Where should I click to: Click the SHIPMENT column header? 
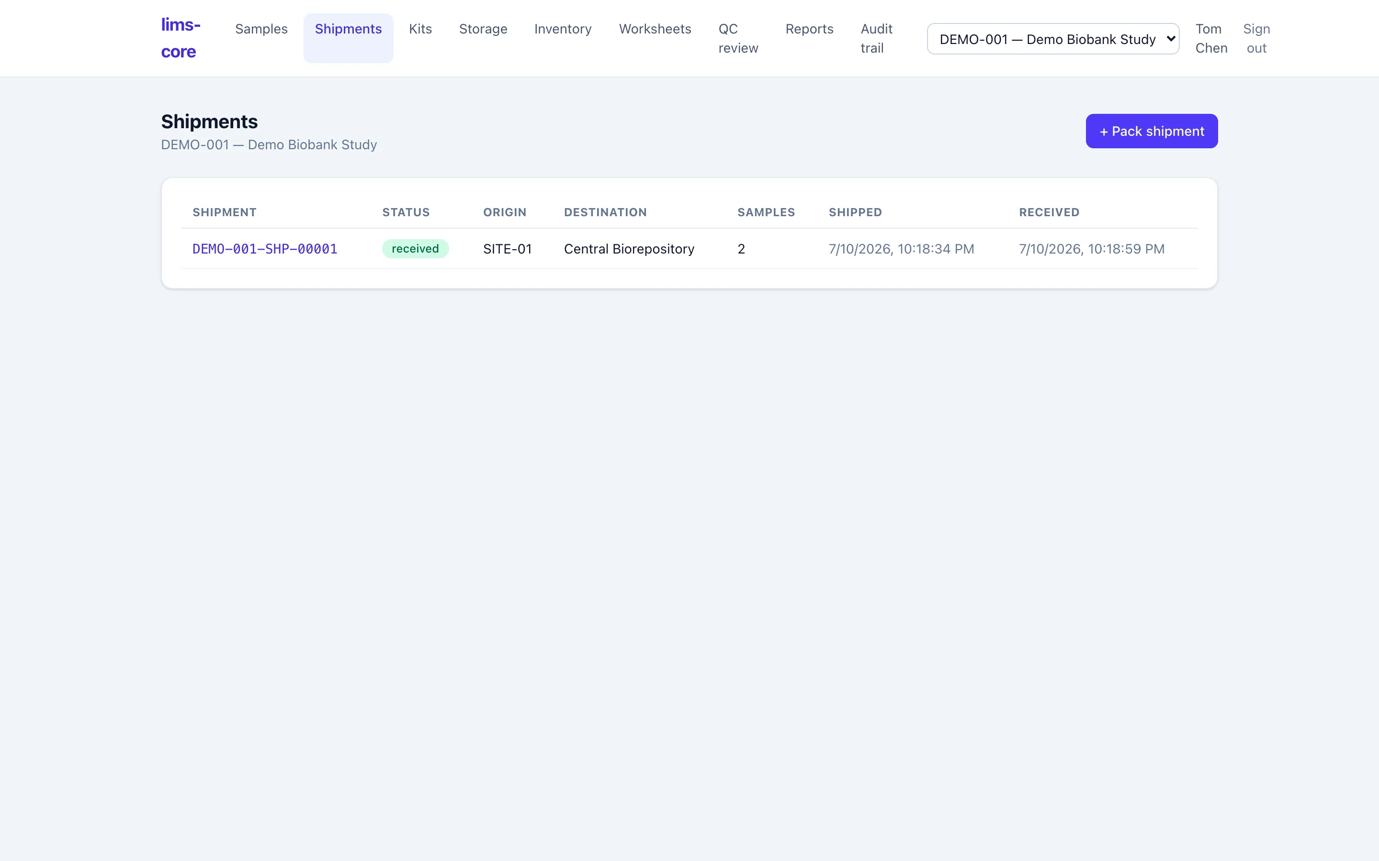[225, 212]
